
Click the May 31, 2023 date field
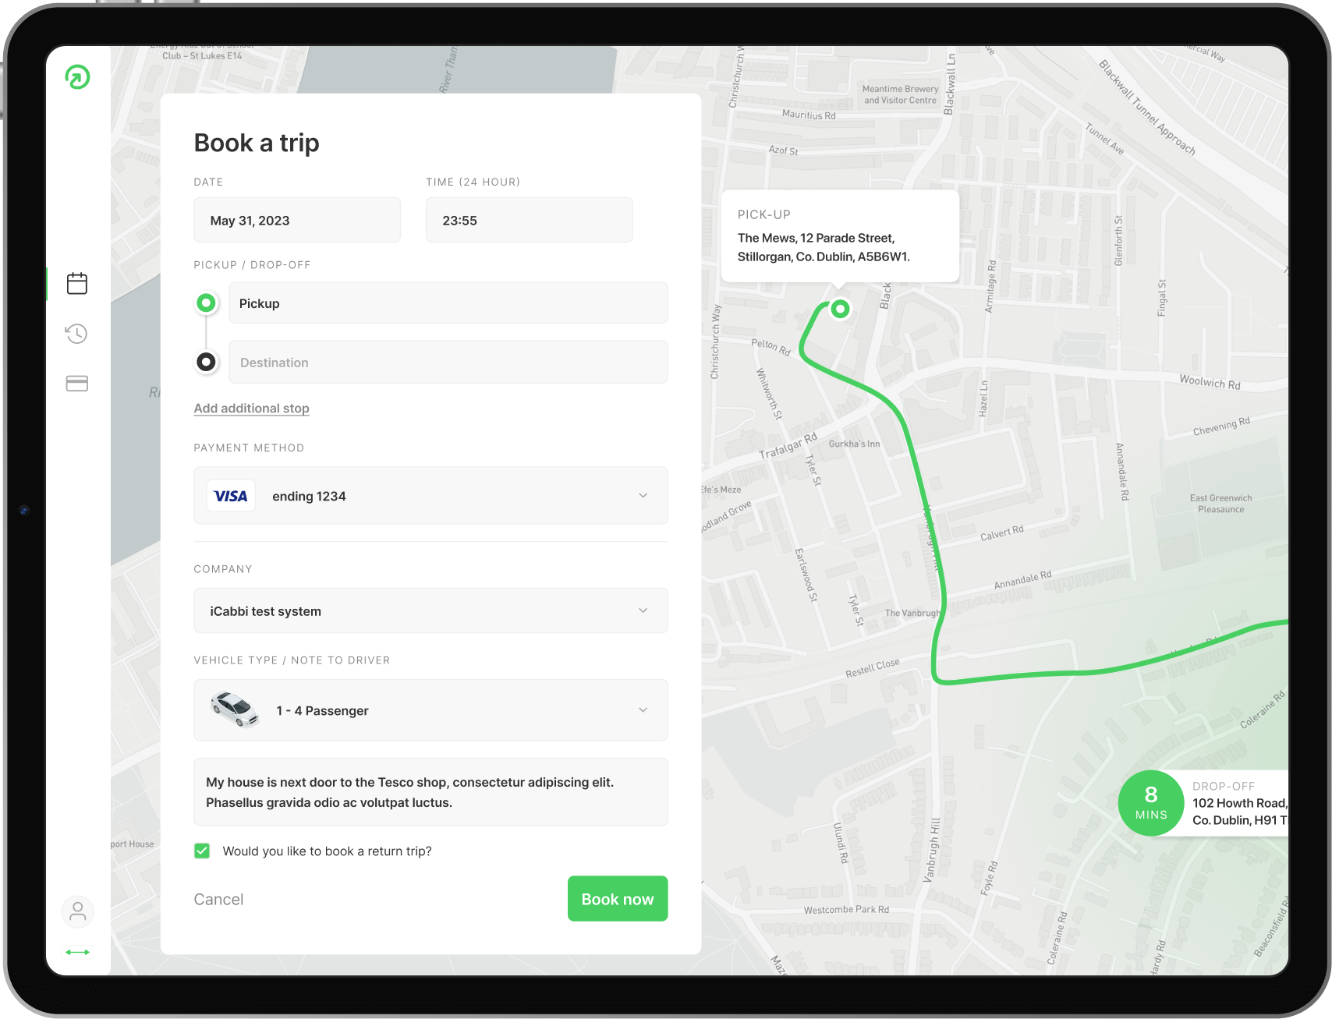pos(296,221)
